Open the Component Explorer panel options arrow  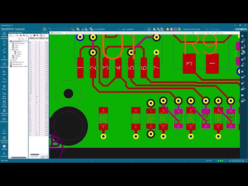[42, 33]
